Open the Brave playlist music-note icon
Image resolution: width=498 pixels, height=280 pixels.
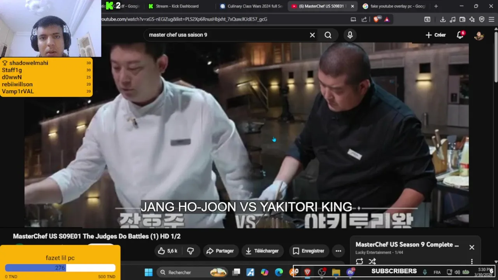click(x=452, y=19)
